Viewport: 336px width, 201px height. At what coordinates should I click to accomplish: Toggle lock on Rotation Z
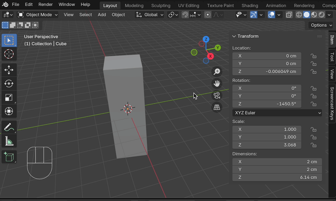(x=313, y=104)
